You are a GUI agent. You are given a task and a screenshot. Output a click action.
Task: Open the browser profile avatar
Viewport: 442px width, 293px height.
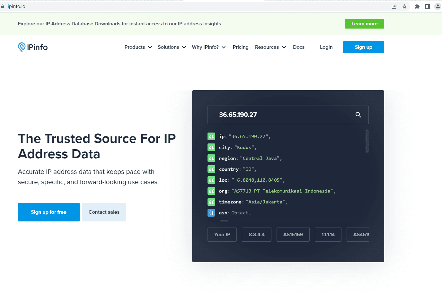tap(438, 6)
